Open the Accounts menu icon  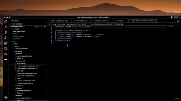6,97
